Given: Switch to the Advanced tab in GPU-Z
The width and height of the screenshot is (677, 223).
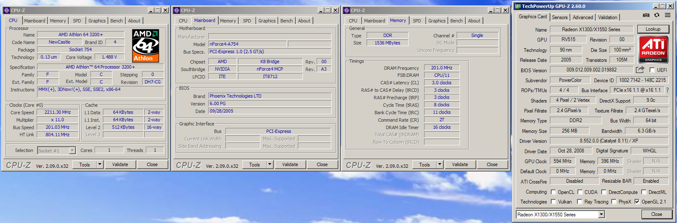Looking at the screenshot, I should [583, 17].
